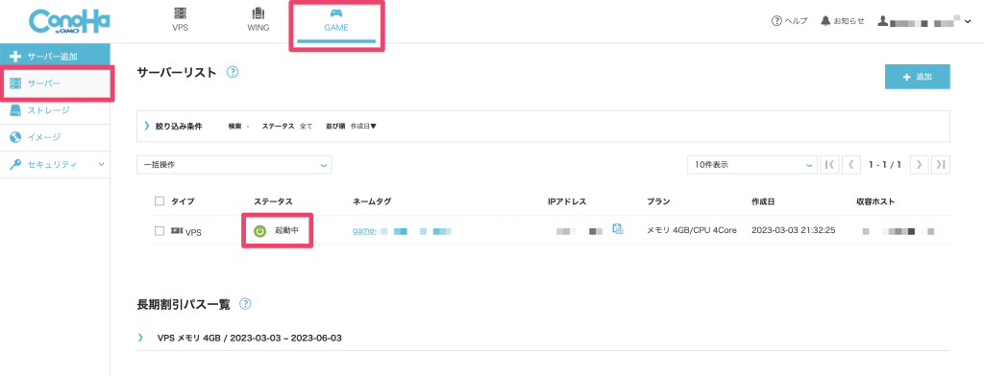
Task: Click green power status icon 起動中
Action: (259, 230)
